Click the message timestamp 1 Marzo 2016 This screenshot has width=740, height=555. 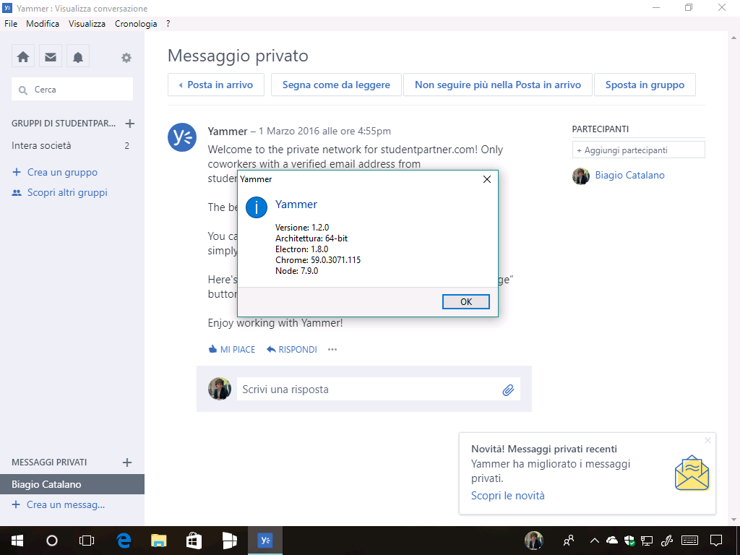pyautogui.click(x=324, y=132)
